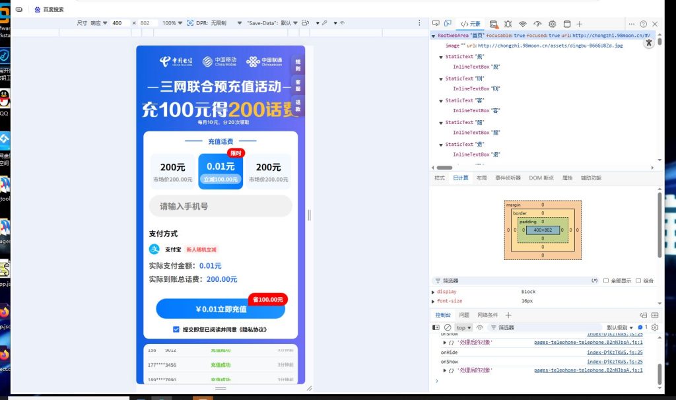Image resolution: width=676 pixels, height=400 pixels.
Task: Click the issues count badge in console
Action: [643, 327]
